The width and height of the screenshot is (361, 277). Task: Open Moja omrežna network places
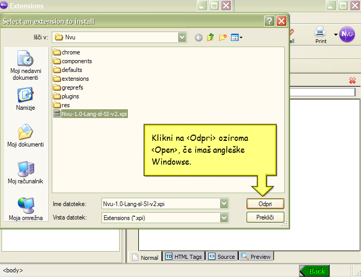pyautogui.click(x=25, y=209)
